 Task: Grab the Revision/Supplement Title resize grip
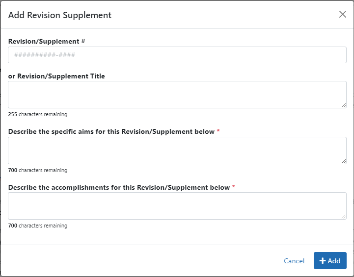click(344, 105)
